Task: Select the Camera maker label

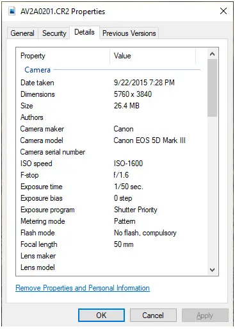Action: (42, 129)
